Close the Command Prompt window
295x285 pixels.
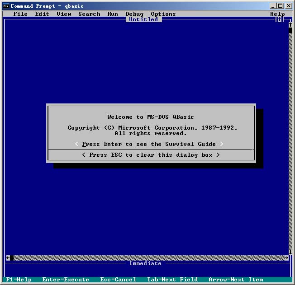(x=288, y=6)
